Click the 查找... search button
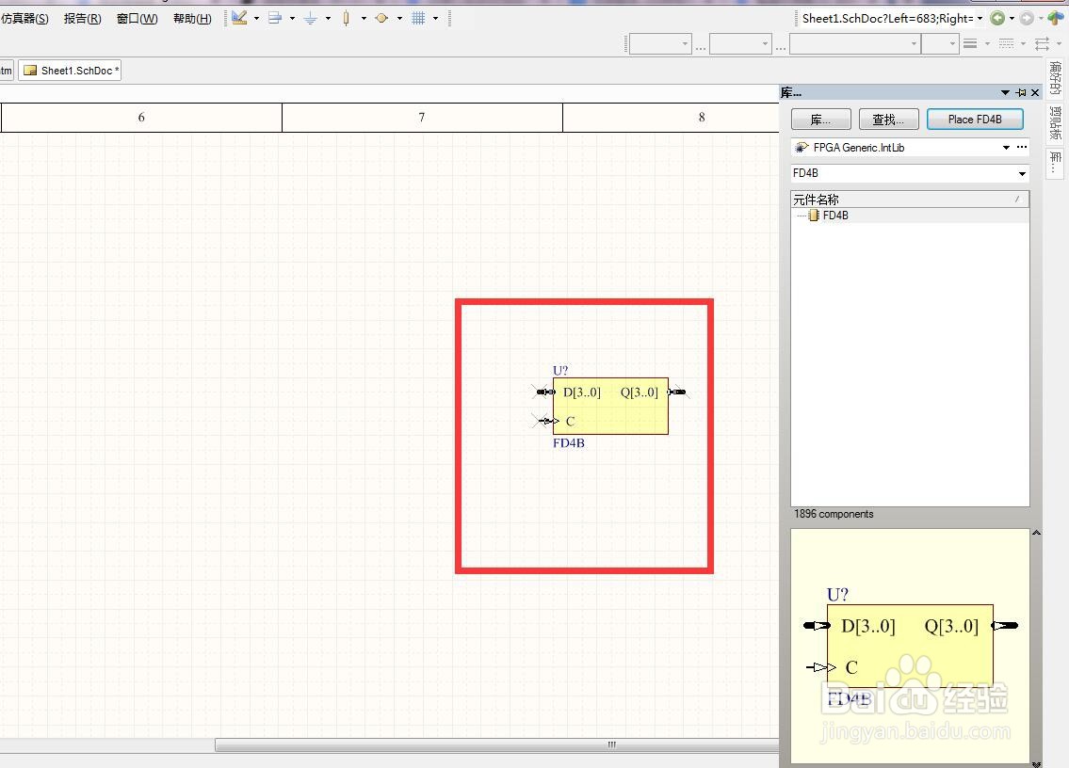The height and width of the screenshot is (768, 1069). [888, 120]
